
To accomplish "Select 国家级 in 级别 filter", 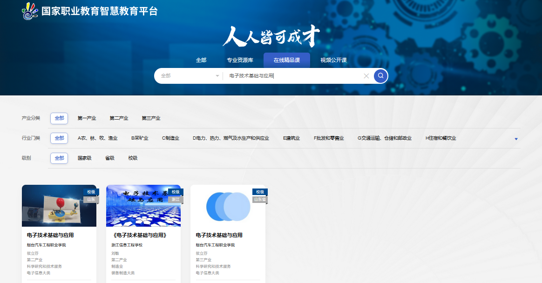I will [x=84, y=158].
